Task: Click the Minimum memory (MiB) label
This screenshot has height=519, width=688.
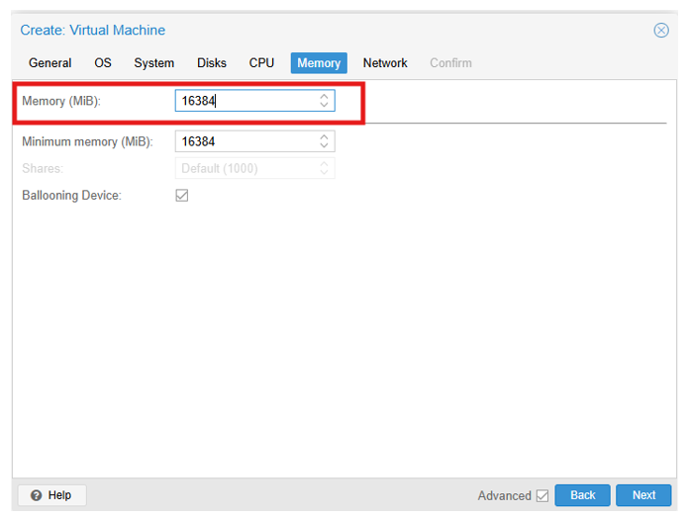Action: tap(87, 142)
